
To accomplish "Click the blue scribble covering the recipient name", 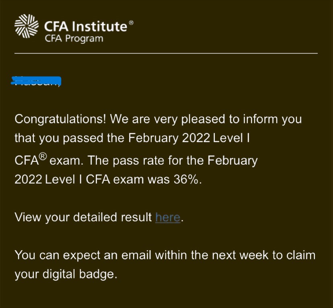I will (x=37, y=80).
